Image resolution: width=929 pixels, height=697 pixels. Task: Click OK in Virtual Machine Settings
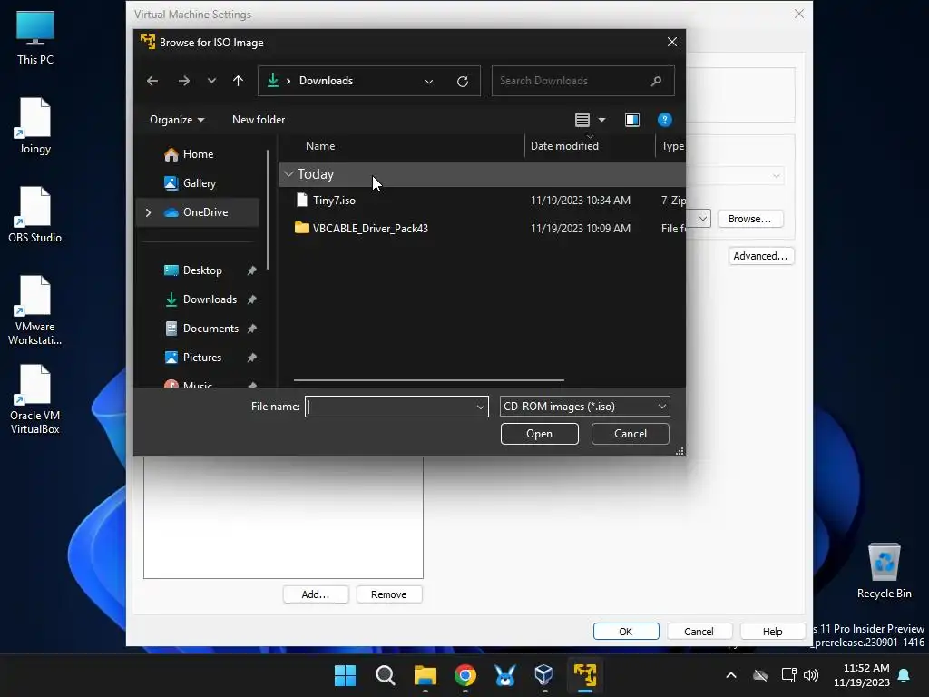point(626,632)
